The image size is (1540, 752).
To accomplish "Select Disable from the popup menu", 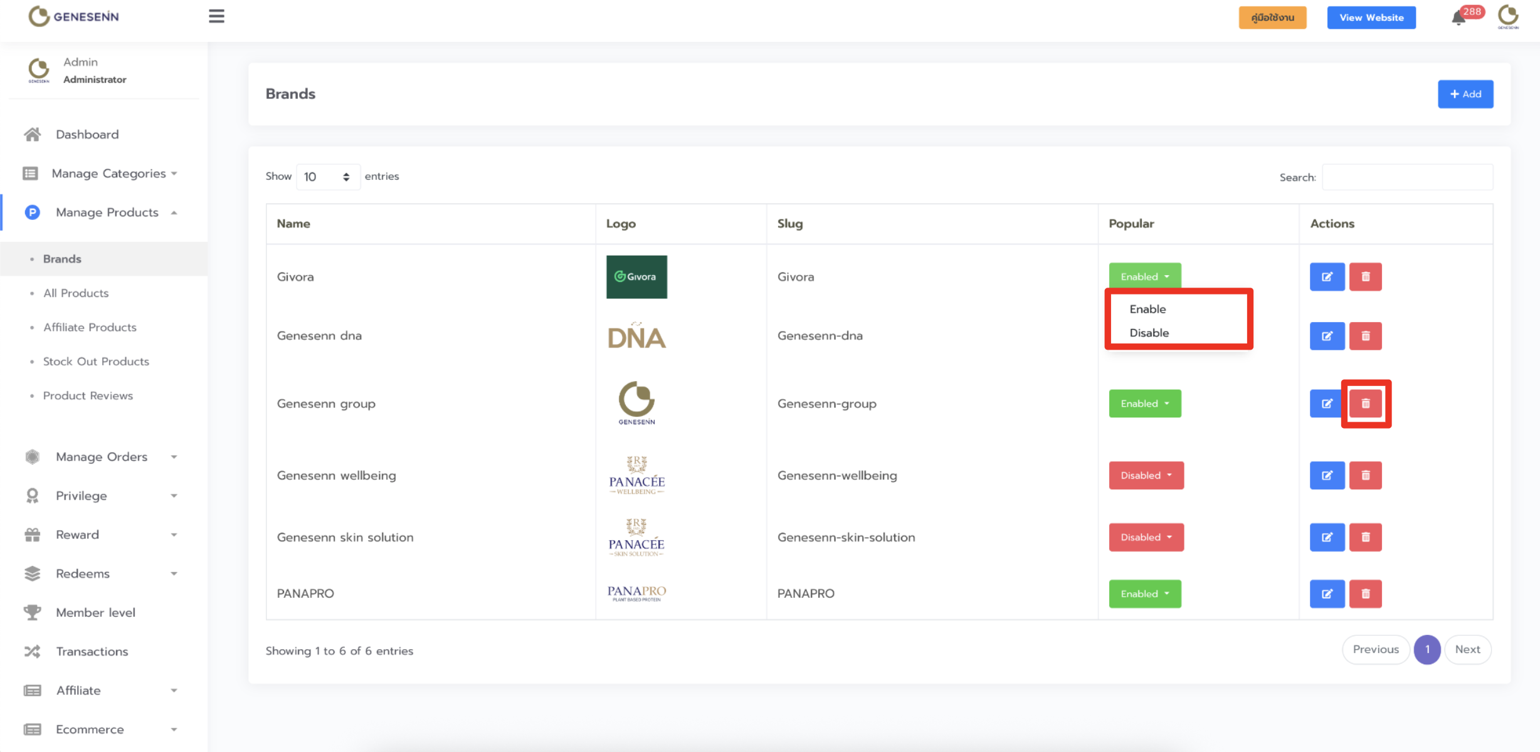I will (x=1149, y=333).
